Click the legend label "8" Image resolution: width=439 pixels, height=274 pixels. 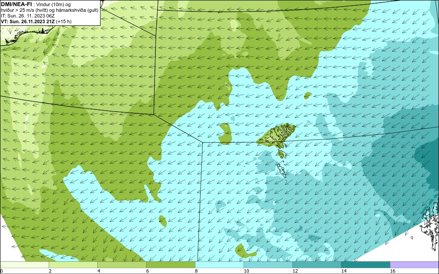(x=196, y=271)
